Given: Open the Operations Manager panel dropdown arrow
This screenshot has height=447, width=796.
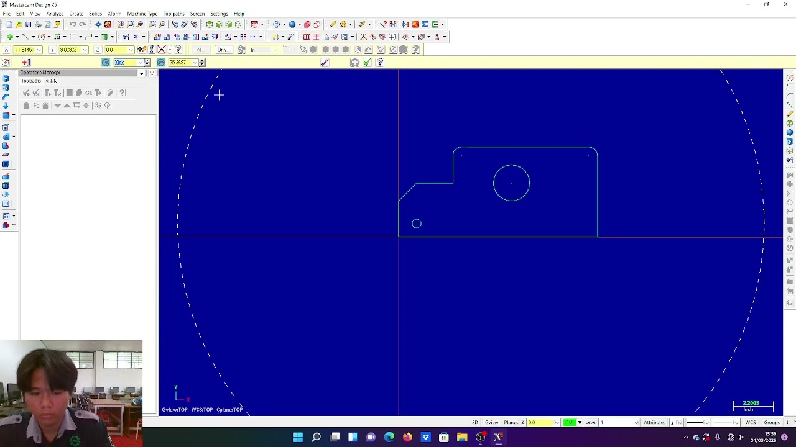Looking at the screenshot, I should 142,73.
